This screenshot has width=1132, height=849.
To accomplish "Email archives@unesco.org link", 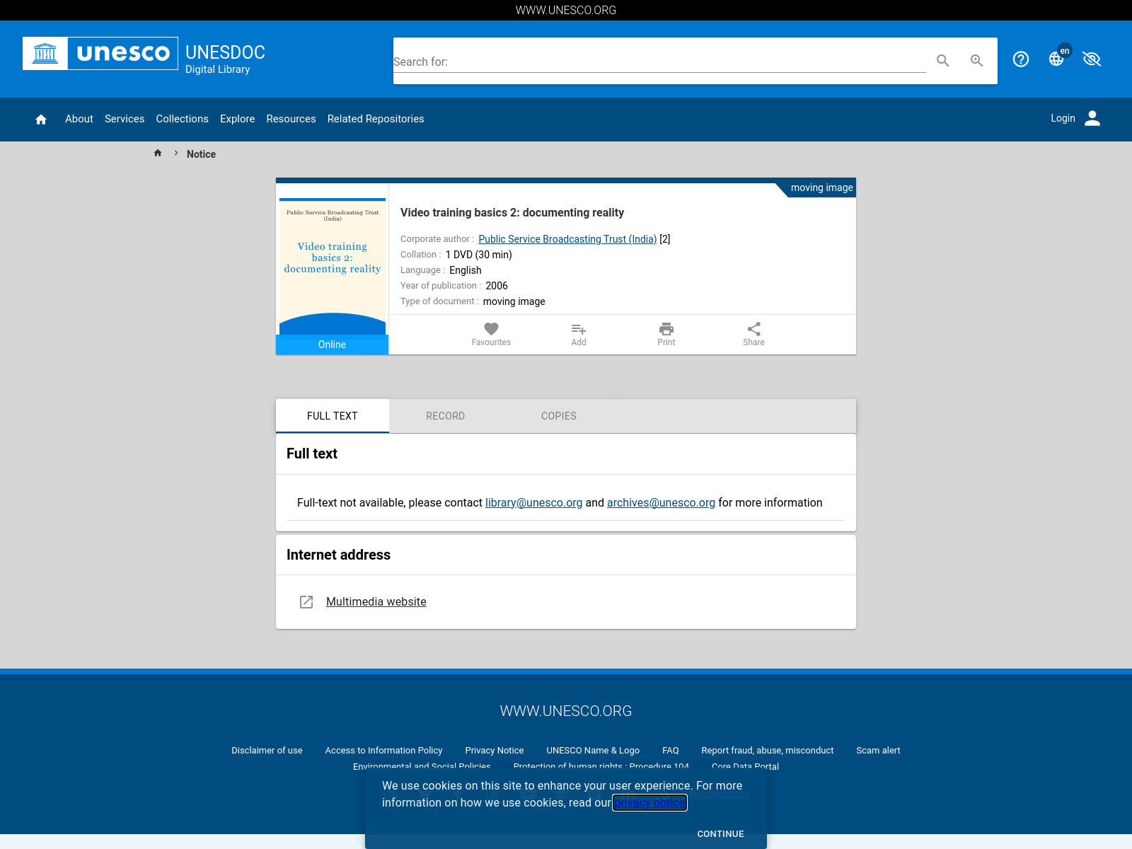I will pyautogui.click(x=661, y=502).
